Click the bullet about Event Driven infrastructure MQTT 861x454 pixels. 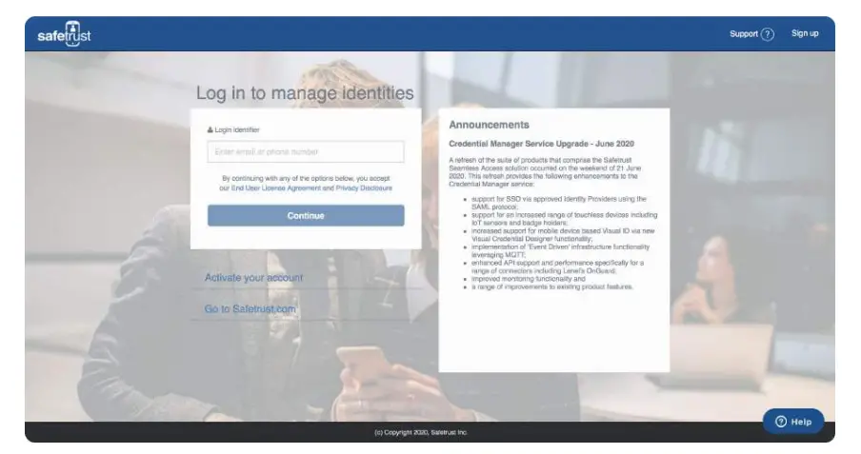(x=560, y=251)
